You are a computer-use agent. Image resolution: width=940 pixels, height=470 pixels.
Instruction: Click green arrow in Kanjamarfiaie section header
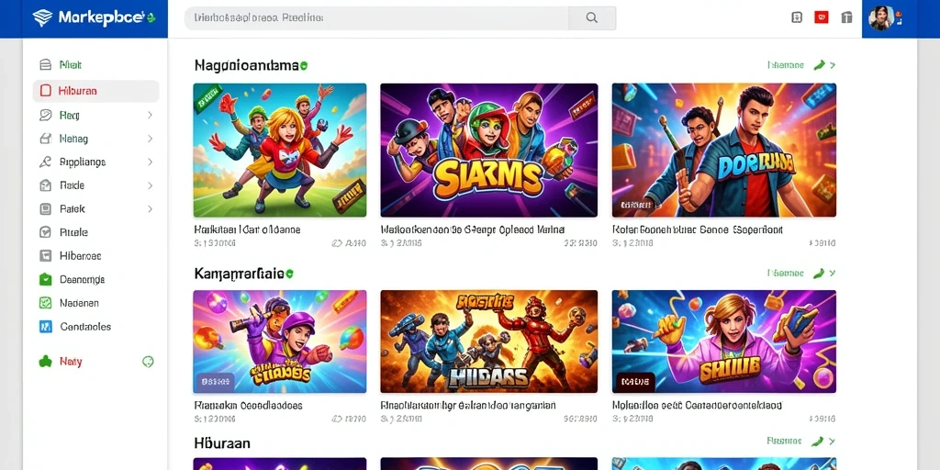click(x=819, y=273)
